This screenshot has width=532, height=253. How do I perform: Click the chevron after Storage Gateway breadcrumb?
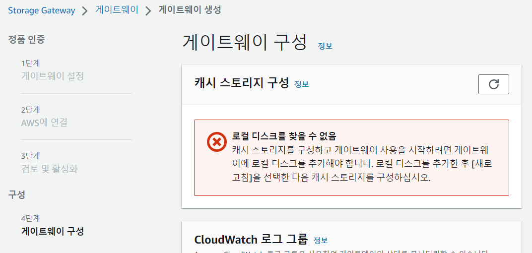tap(85, 11)
